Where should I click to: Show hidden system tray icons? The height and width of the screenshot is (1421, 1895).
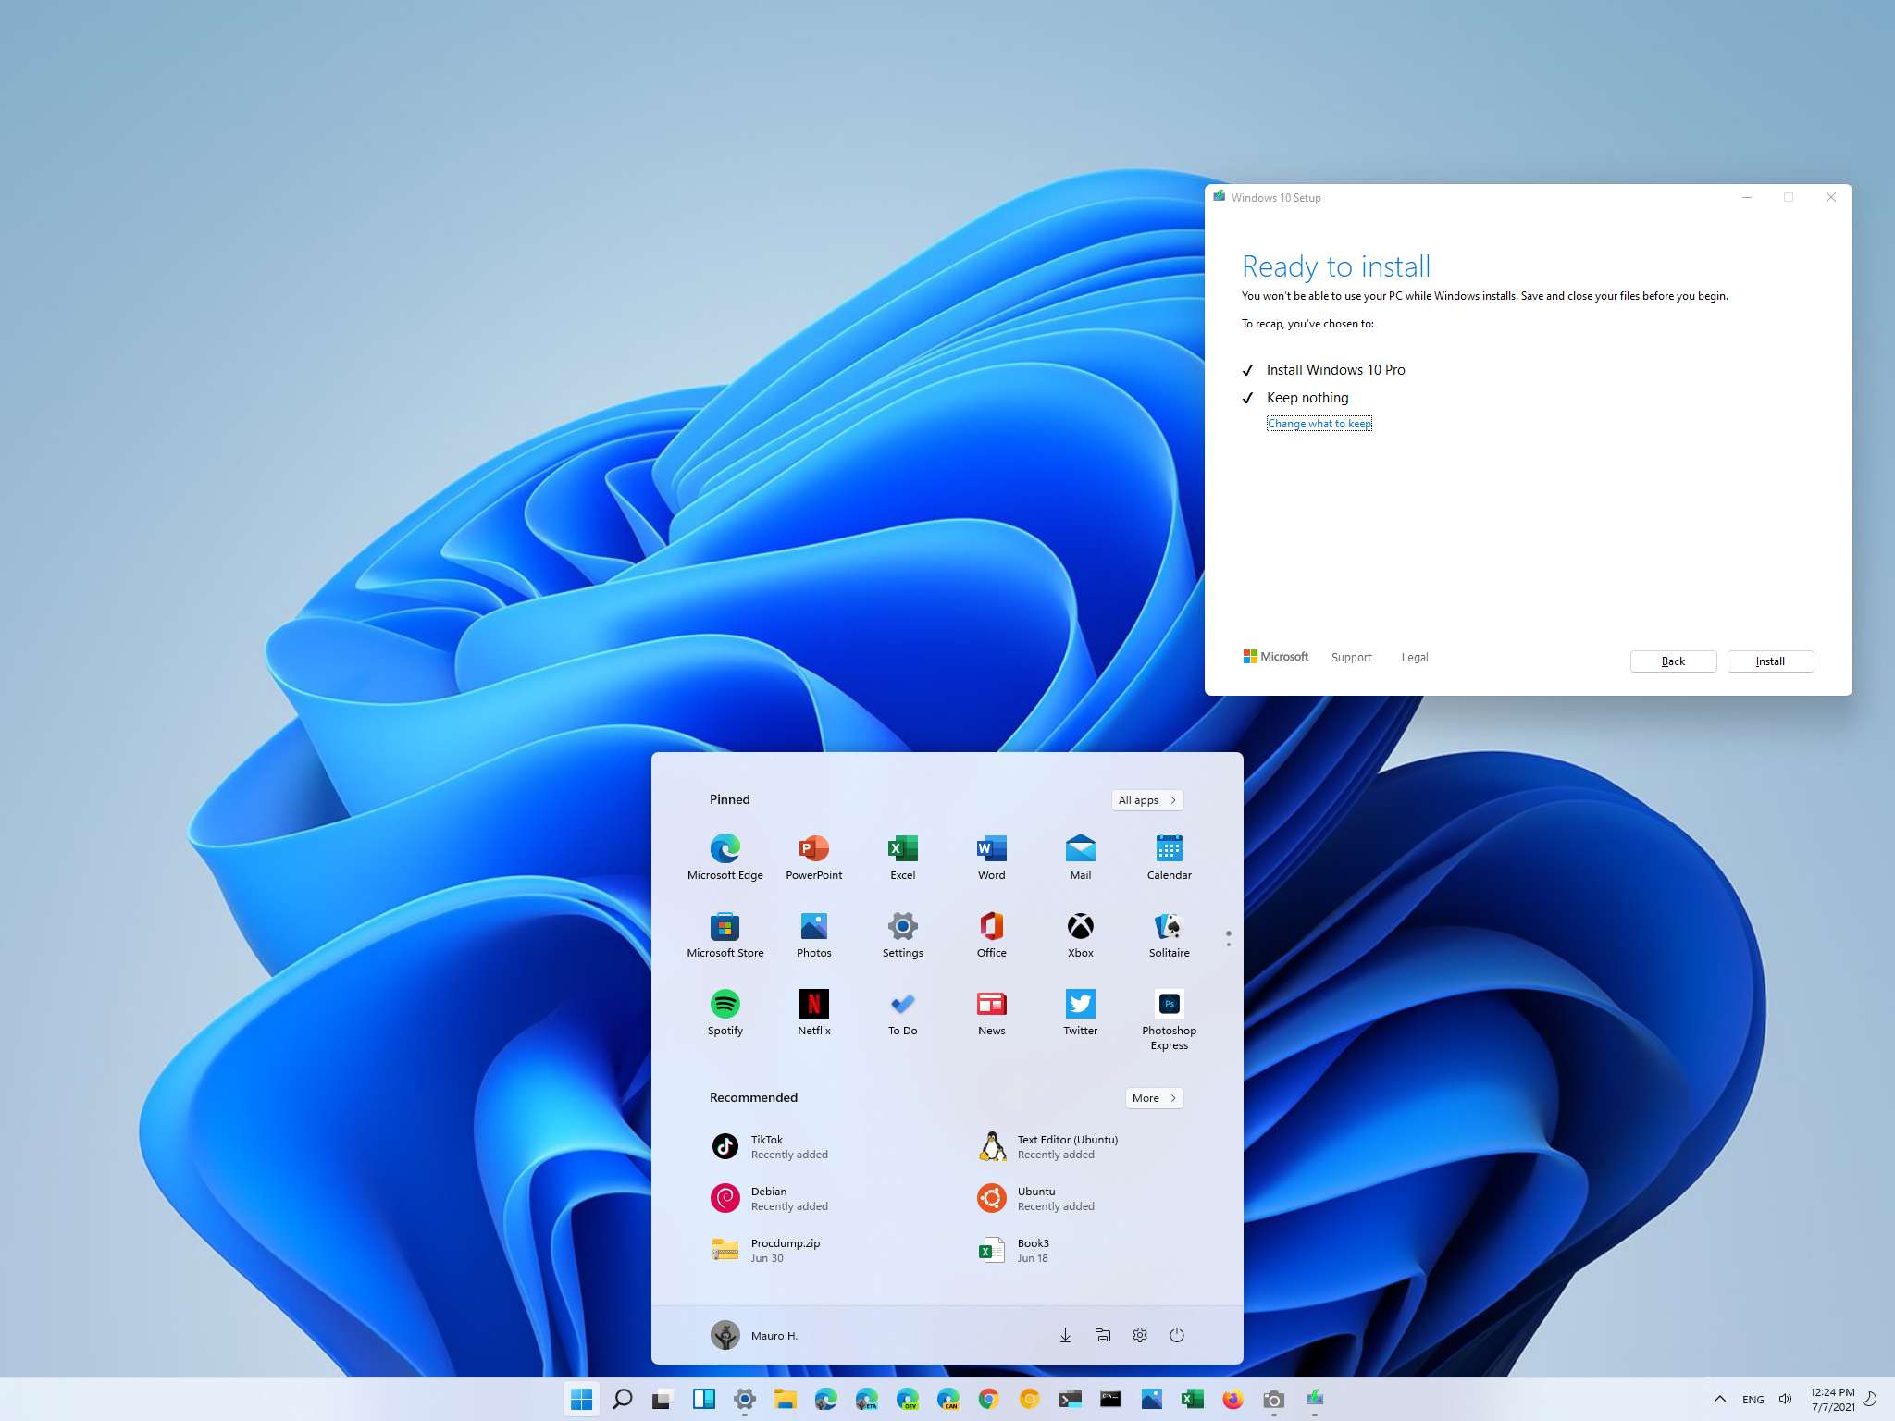pos(1719,1400)
